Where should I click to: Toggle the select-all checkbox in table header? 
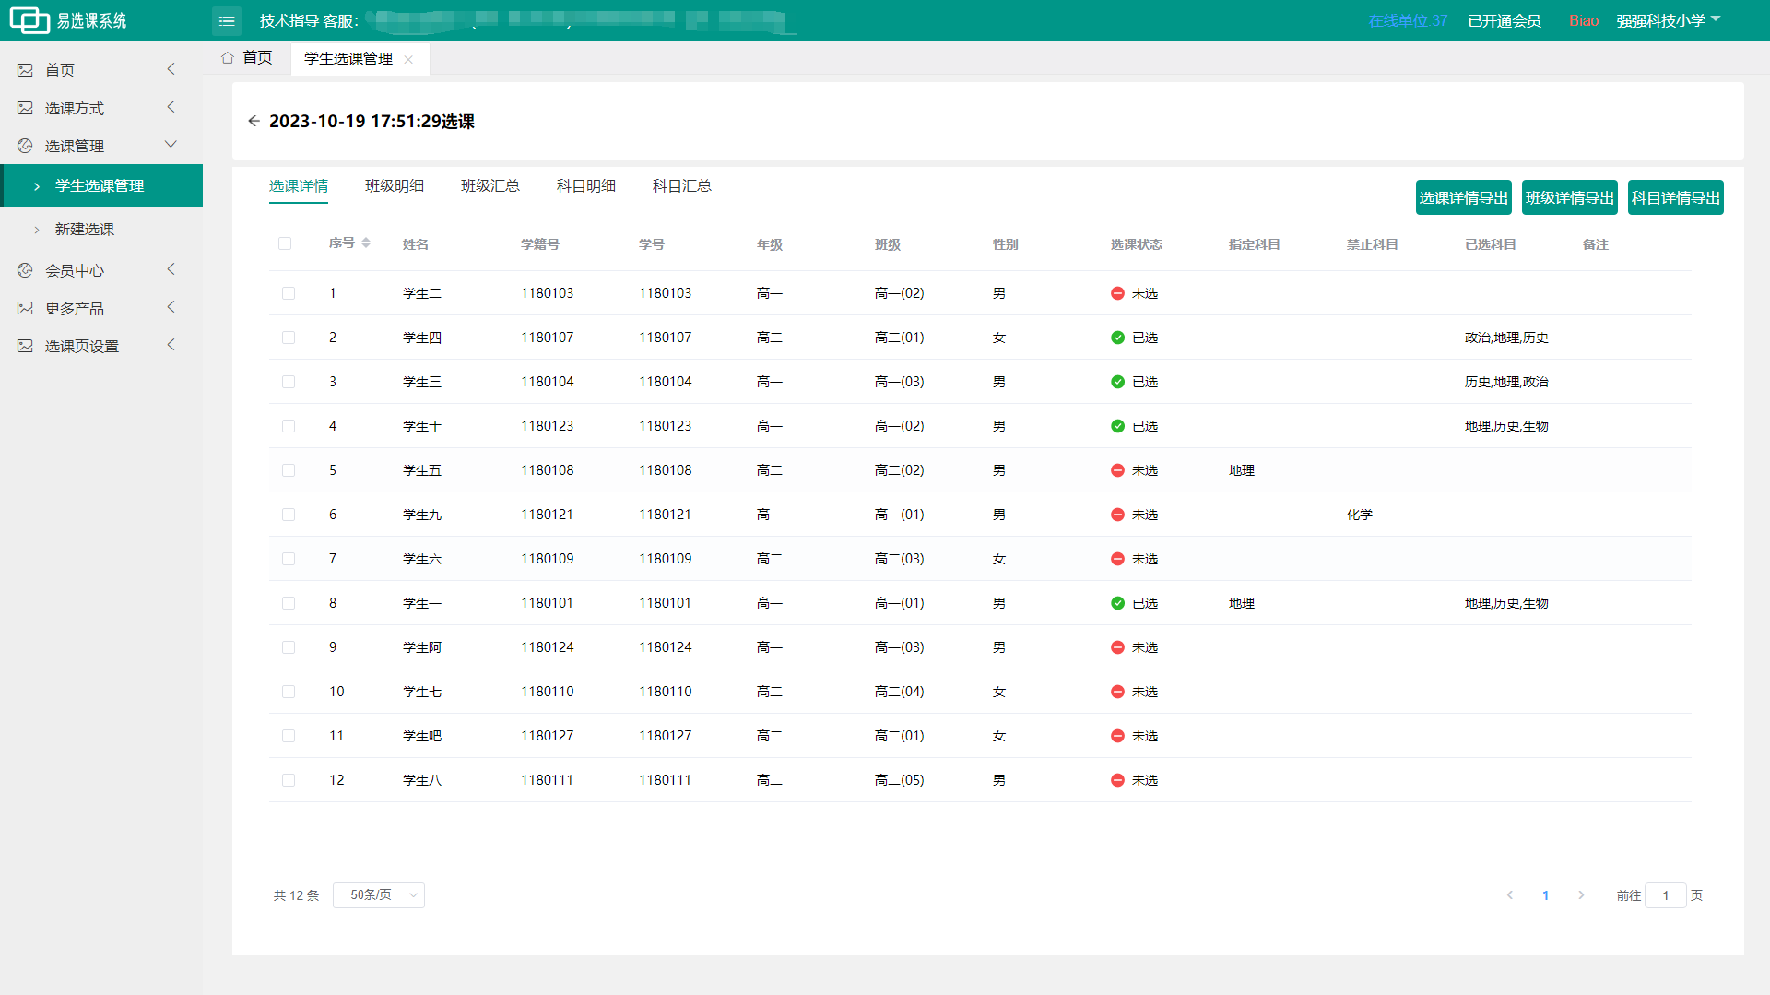[285, 244]
